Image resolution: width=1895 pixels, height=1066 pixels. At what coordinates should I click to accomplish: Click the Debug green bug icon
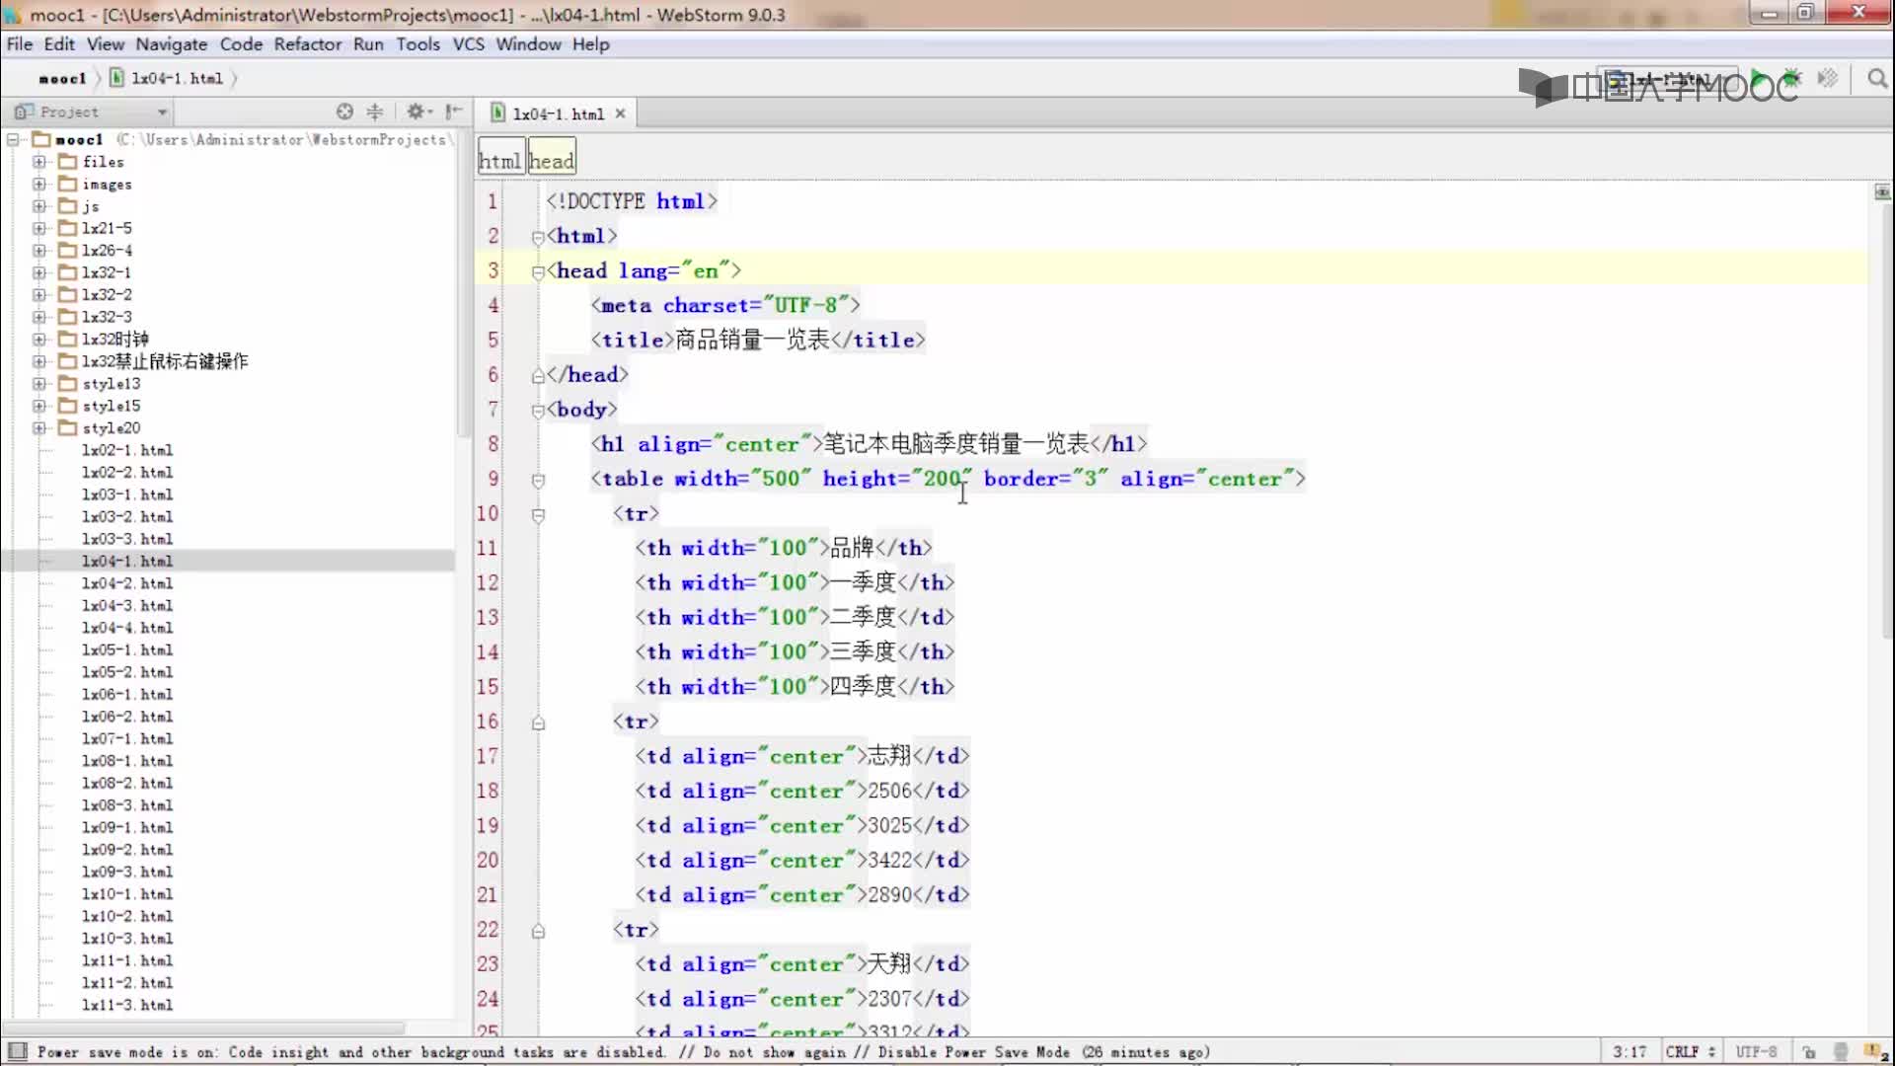1791,78
